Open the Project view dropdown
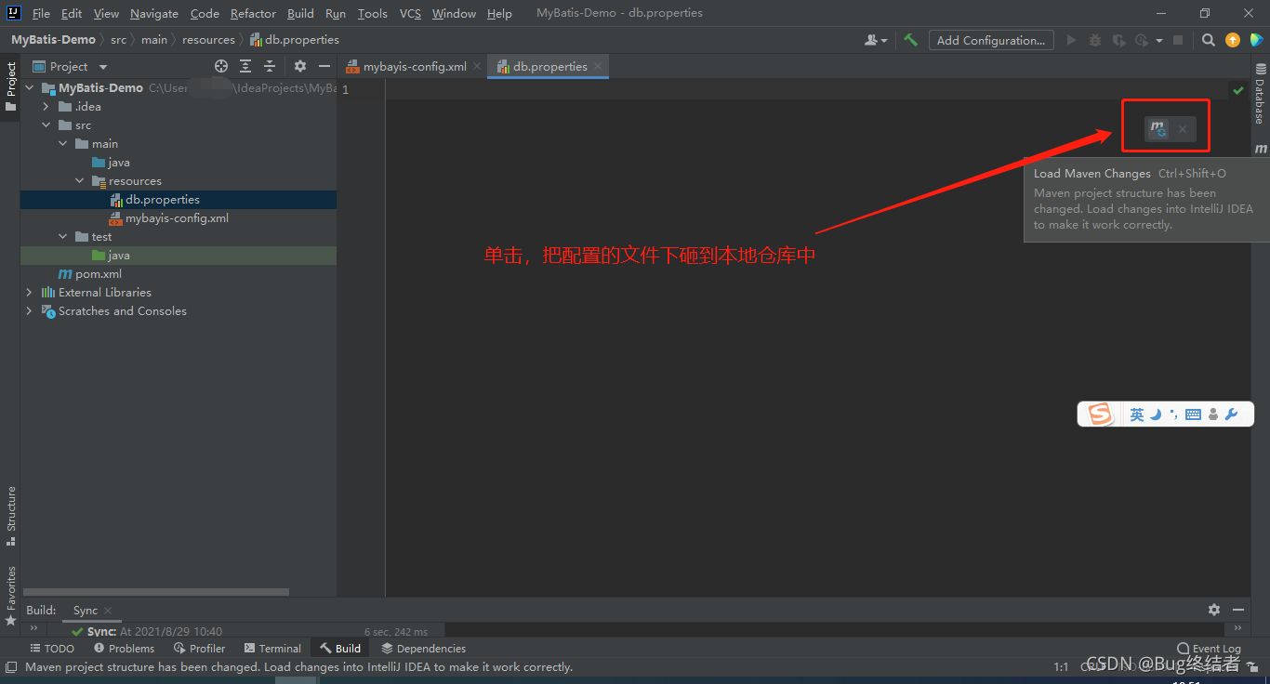Image resolution: width=1270 pixels, height=684 pixels. click(103, 67)
